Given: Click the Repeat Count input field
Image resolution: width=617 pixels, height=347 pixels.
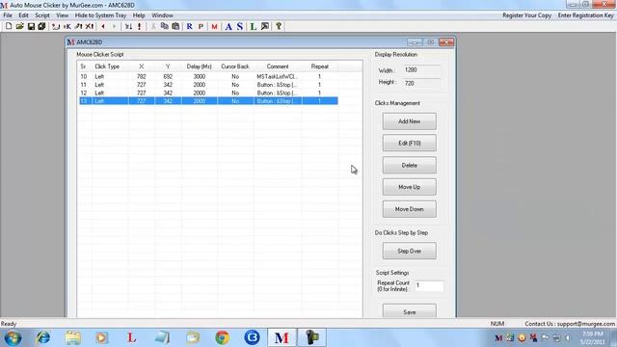Looking at the screenshot, I should coord(429,285).
